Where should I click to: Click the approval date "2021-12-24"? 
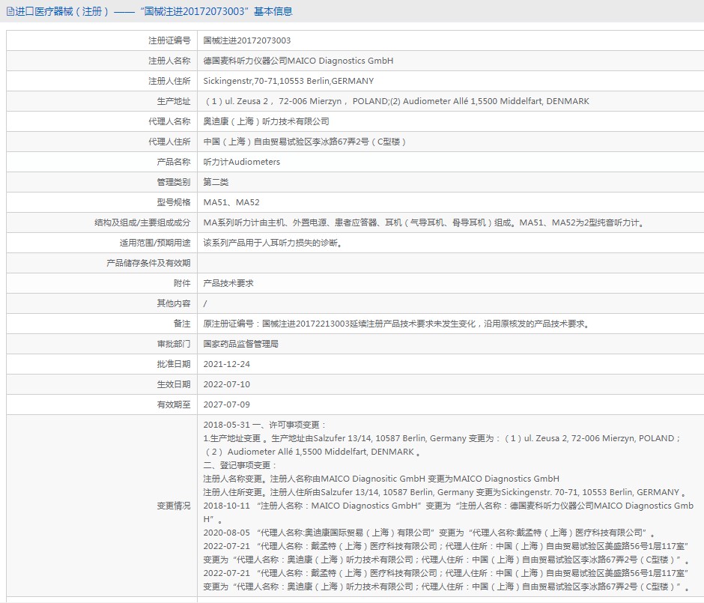click(227, 364)
